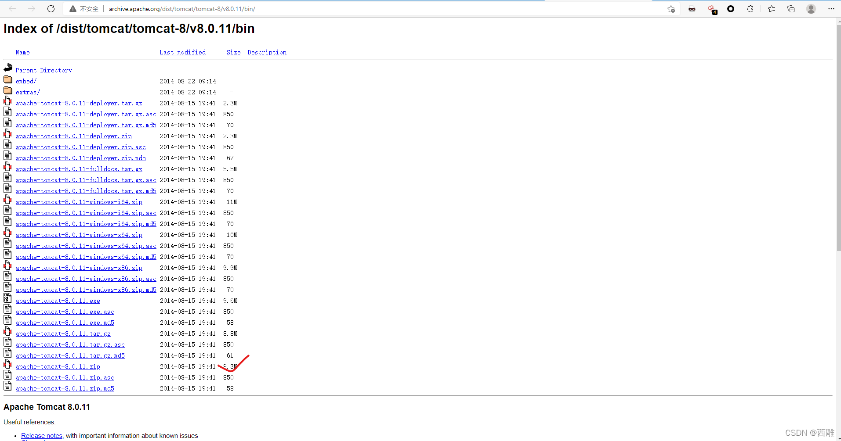
Task: Open the embed/ directory link
Action: point(26,81)
